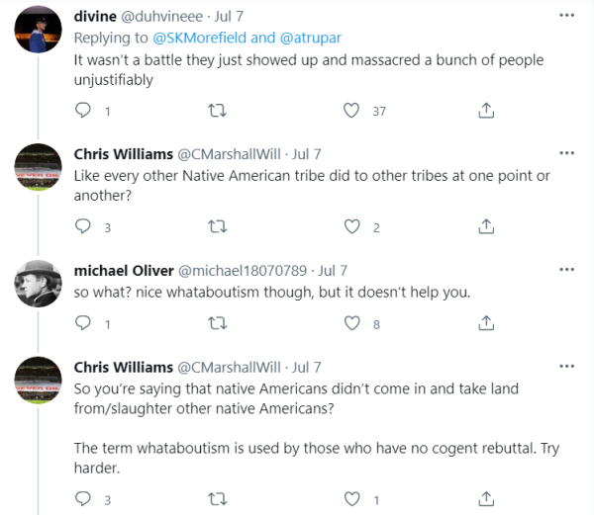Share divine's tweet via share icon
594x515 pixels.
(485, 111)
